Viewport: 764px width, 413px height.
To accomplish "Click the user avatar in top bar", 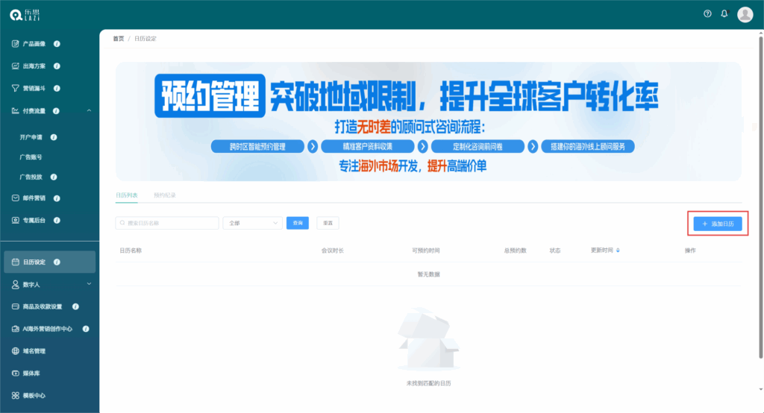I will pyautogui.click(x=745, y=14).
